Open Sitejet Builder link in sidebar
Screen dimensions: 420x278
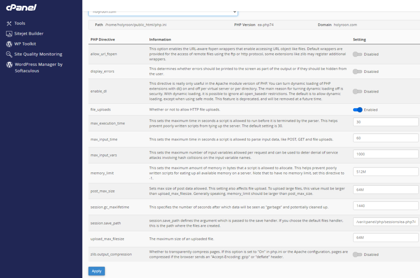click(29, 34)
